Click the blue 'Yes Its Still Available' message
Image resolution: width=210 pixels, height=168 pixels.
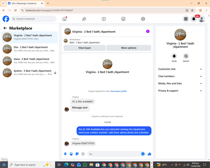pyautogui.click(x=114, y=131)
